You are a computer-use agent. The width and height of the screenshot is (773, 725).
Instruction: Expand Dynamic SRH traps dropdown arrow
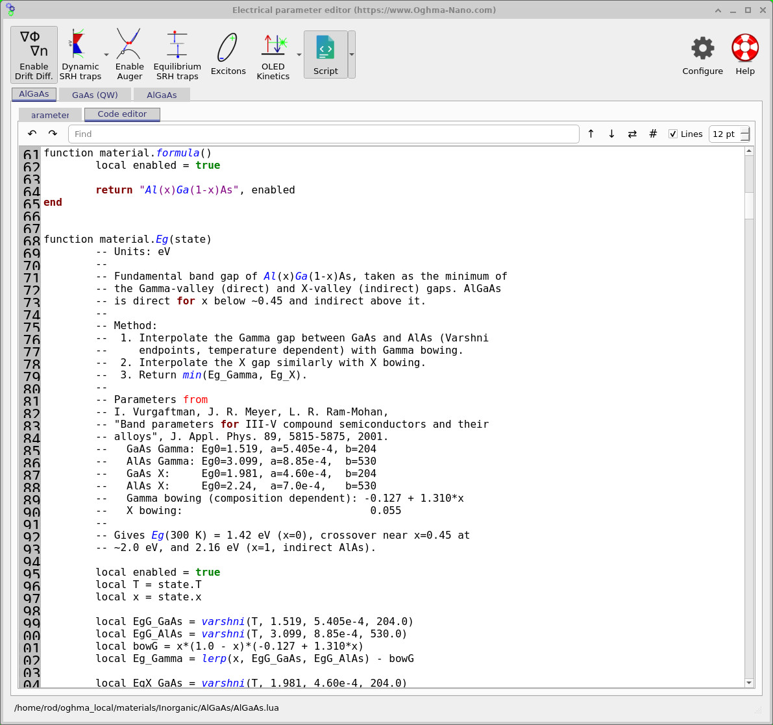(x=106, y=55)
